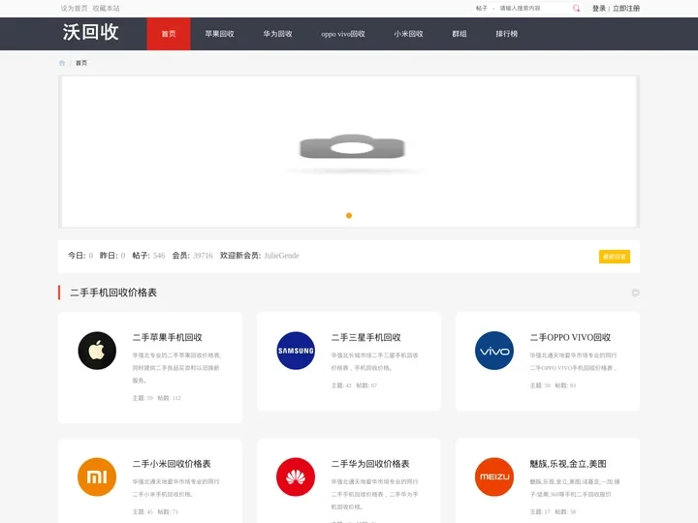Click the home breadcrumb icon
Screen dimensions: 698x523
[x=62, y=63]
